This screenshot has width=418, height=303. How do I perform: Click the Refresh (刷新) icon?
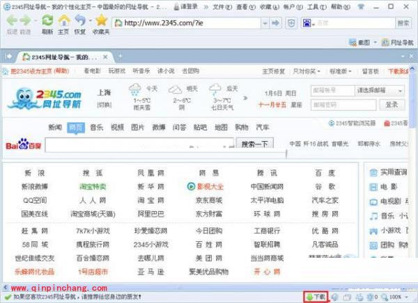tap(47, 20)
